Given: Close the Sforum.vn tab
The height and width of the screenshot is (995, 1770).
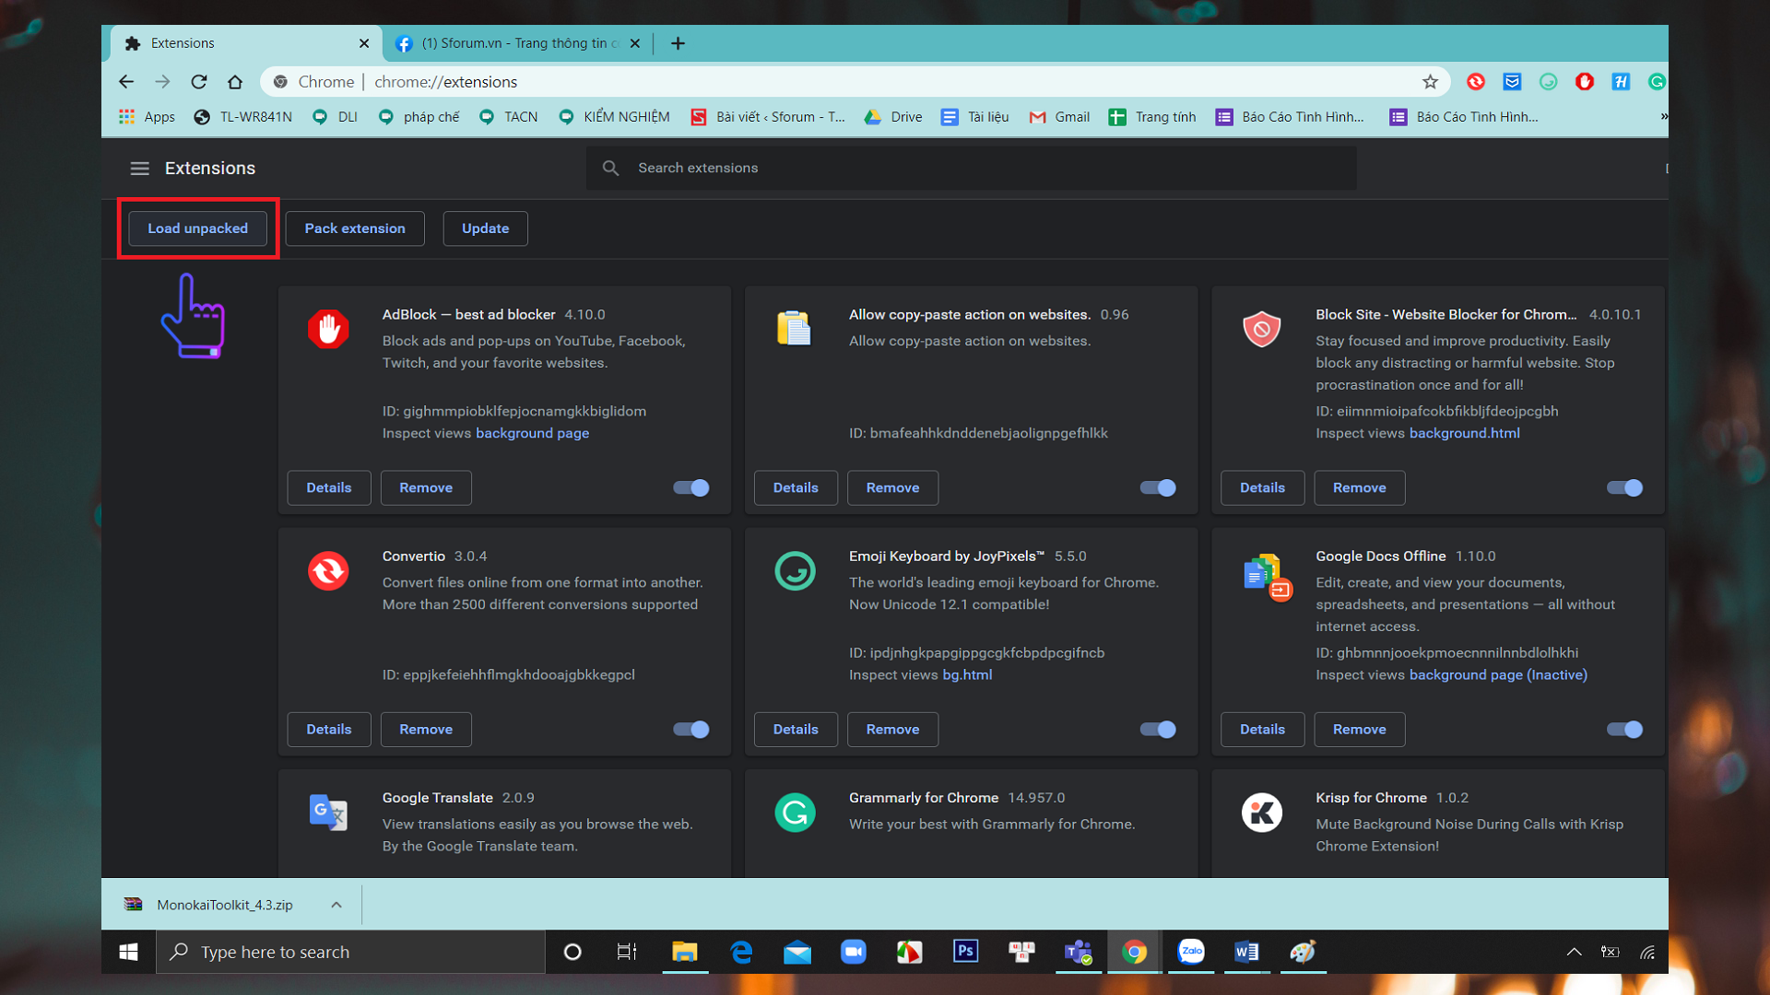Looking at the screenshot, I should (x=635, y=43).
